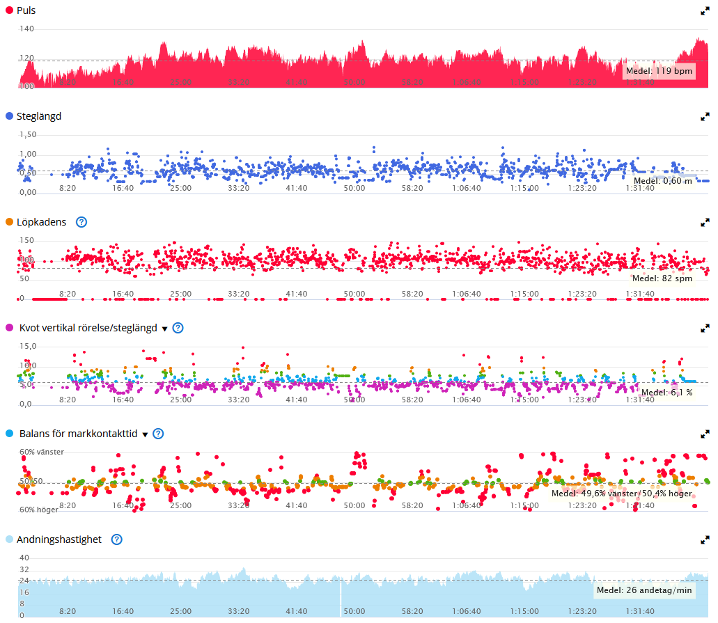The height and width of the screenshot is (623, 718).
Task: Click the magenta Kvot vertikal legend dot
Action: tap(9, 327)
